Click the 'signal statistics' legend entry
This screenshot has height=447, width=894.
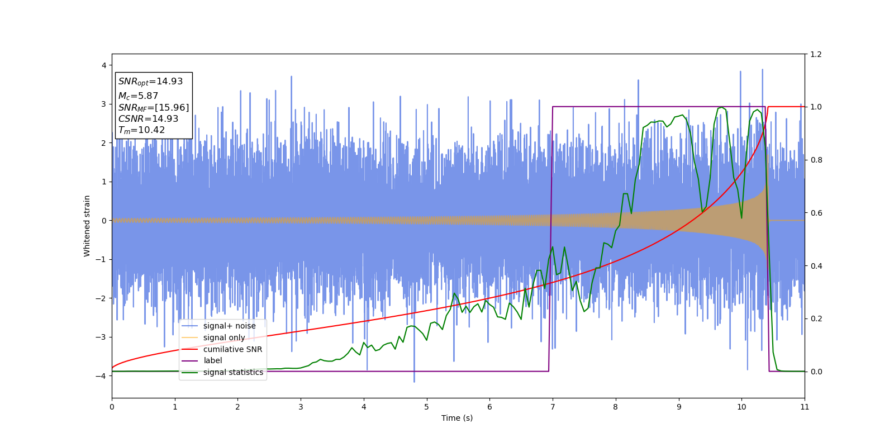pyautogui.click(x=233, y=372)
